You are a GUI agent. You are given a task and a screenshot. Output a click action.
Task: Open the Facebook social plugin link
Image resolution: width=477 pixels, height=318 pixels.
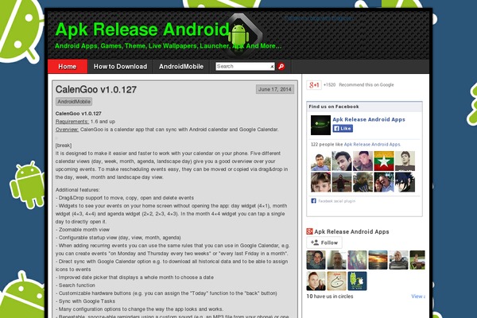click(337, 201)
